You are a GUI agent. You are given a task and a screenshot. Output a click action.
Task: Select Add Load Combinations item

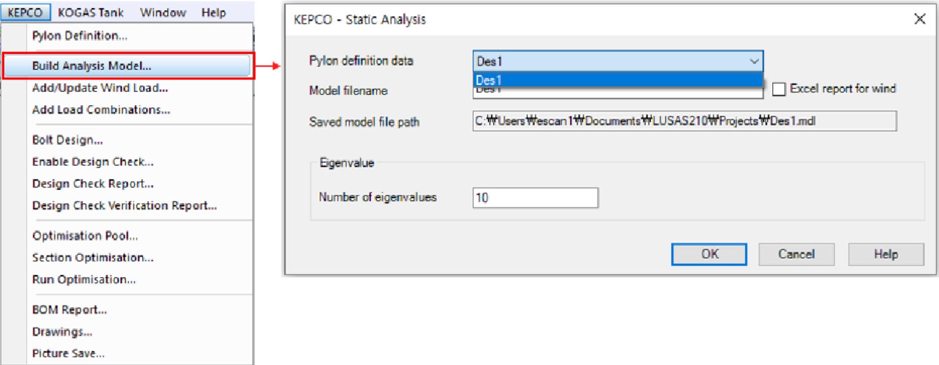click(101, 110)
